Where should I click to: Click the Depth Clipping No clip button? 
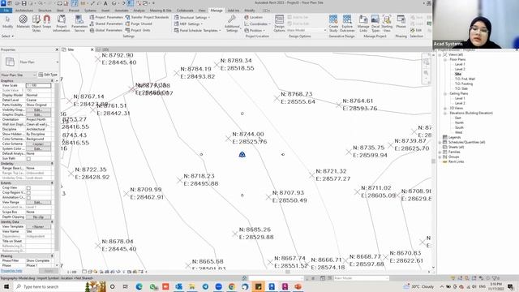click(38, 217)
